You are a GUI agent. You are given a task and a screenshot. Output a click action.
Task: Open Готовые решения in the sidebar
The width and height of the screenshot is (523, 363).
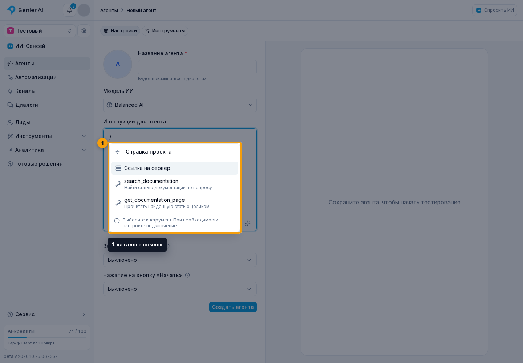click(x=47, y=164)
